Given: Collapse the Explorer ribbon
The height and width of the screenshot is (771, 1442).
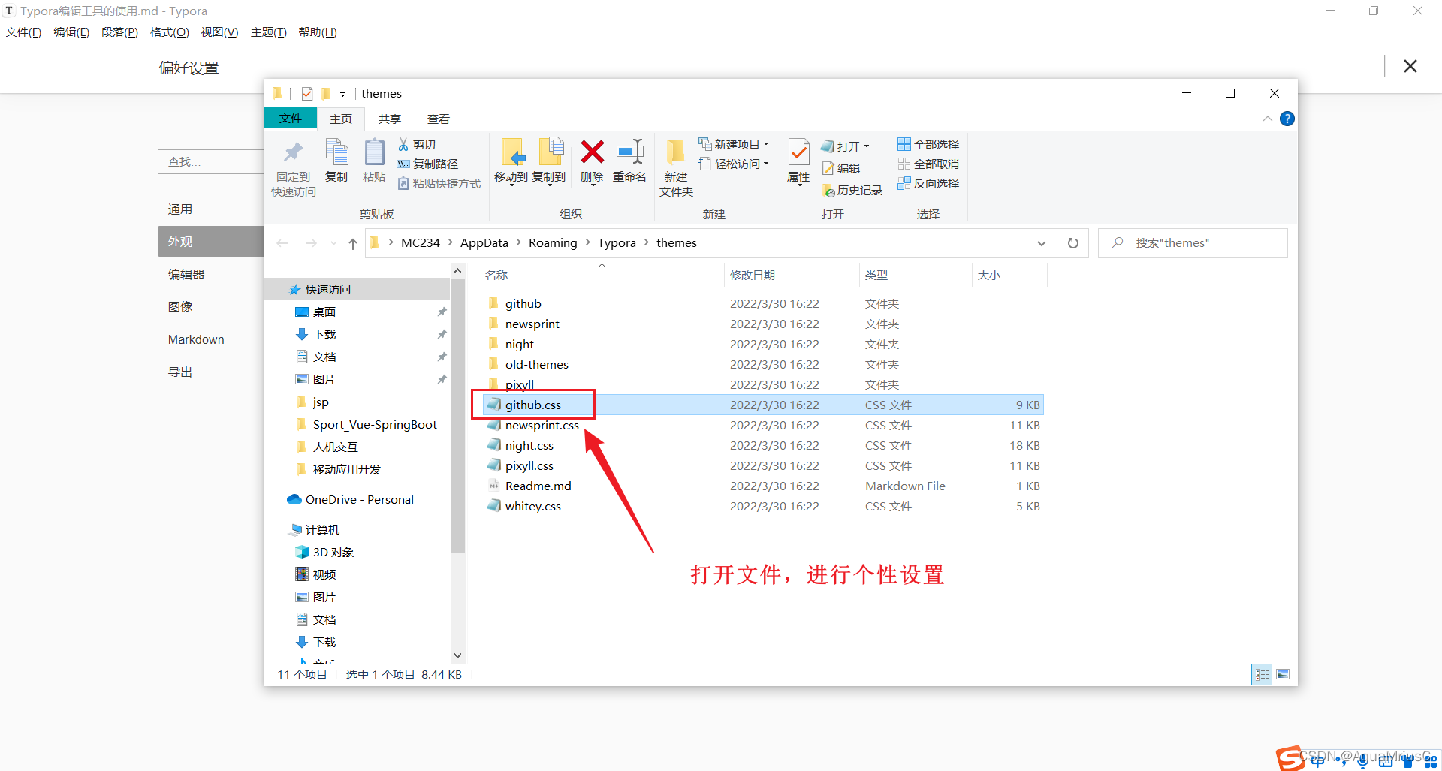Looking at the screenshot, I should point(1268,119).
